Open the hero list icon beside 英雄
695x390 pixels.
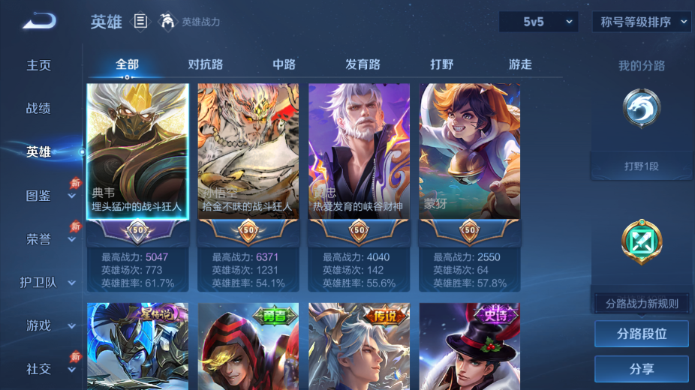[x=140, y=21]
